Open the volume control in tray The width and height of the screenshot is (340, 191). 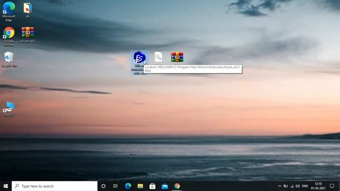click(297, 186)
